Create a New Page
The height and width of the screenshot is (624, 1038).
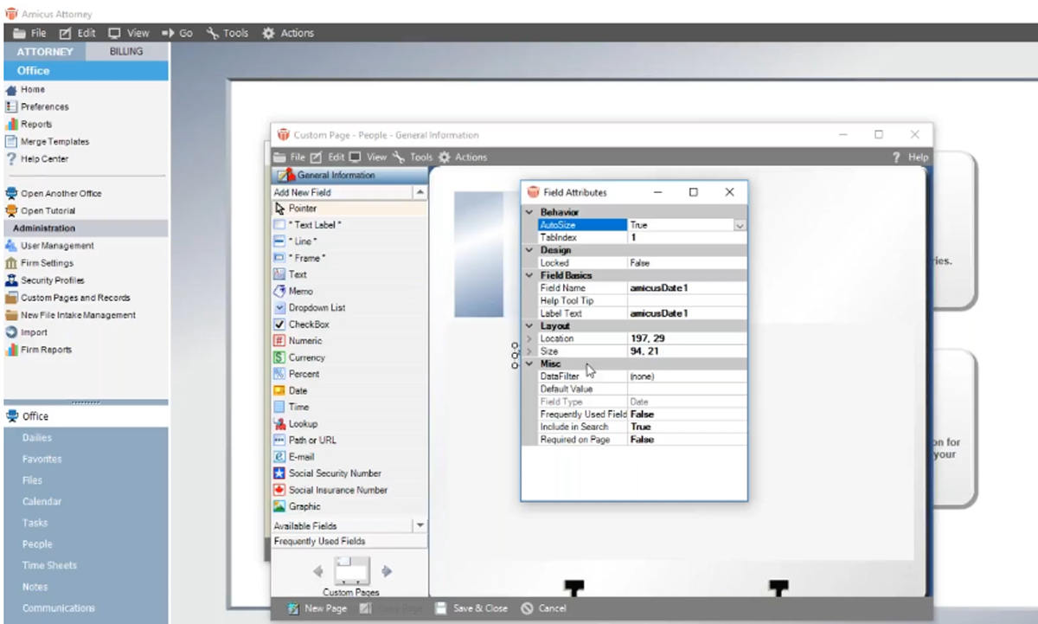click(317, 608)
